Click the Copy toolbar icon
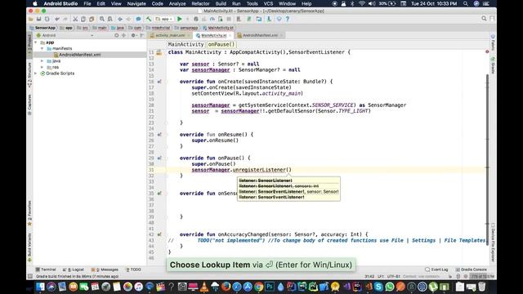Screen dimensions: 523x294 (x=83, y=19)
